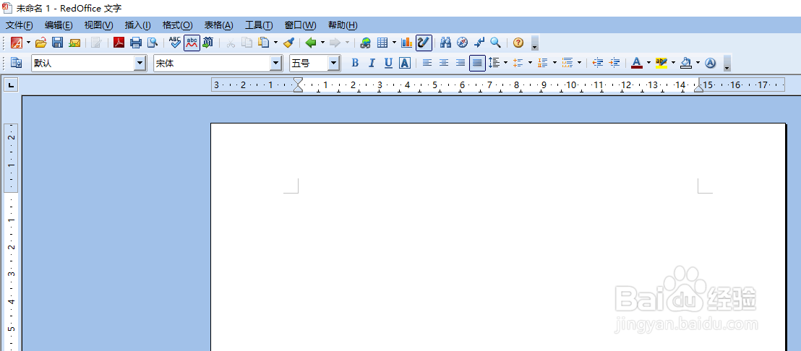Toggle Justified alignment
Image resolution: width=801 pixels, height=351 pixels.
(x=477, y=63)
